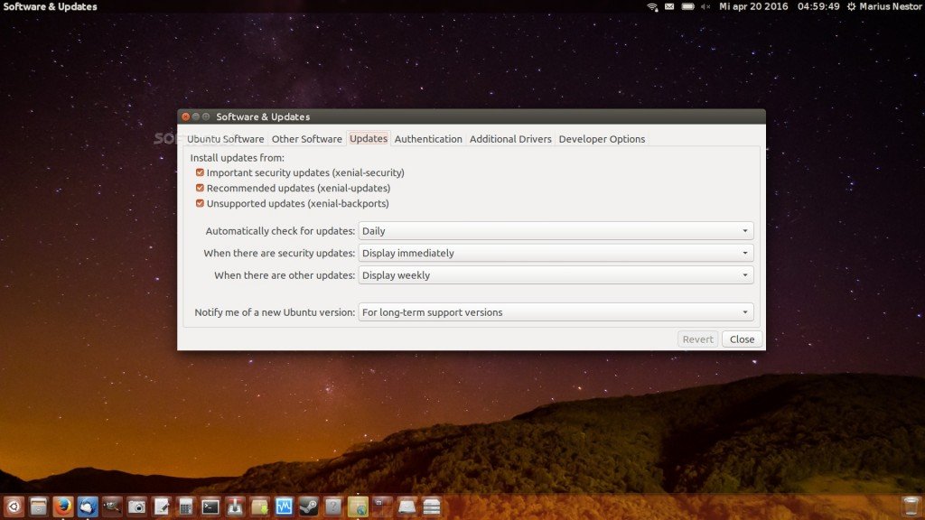Open the Terminal in the dock
This screenshot has height=520, width=925.
click(x=210, y=506)
